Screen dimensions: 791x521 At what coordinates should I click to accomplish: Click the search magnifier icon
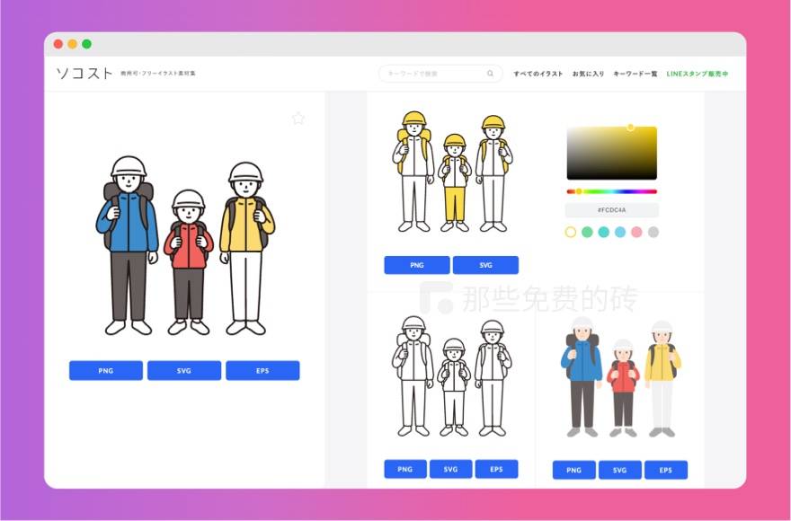[490, 74]
